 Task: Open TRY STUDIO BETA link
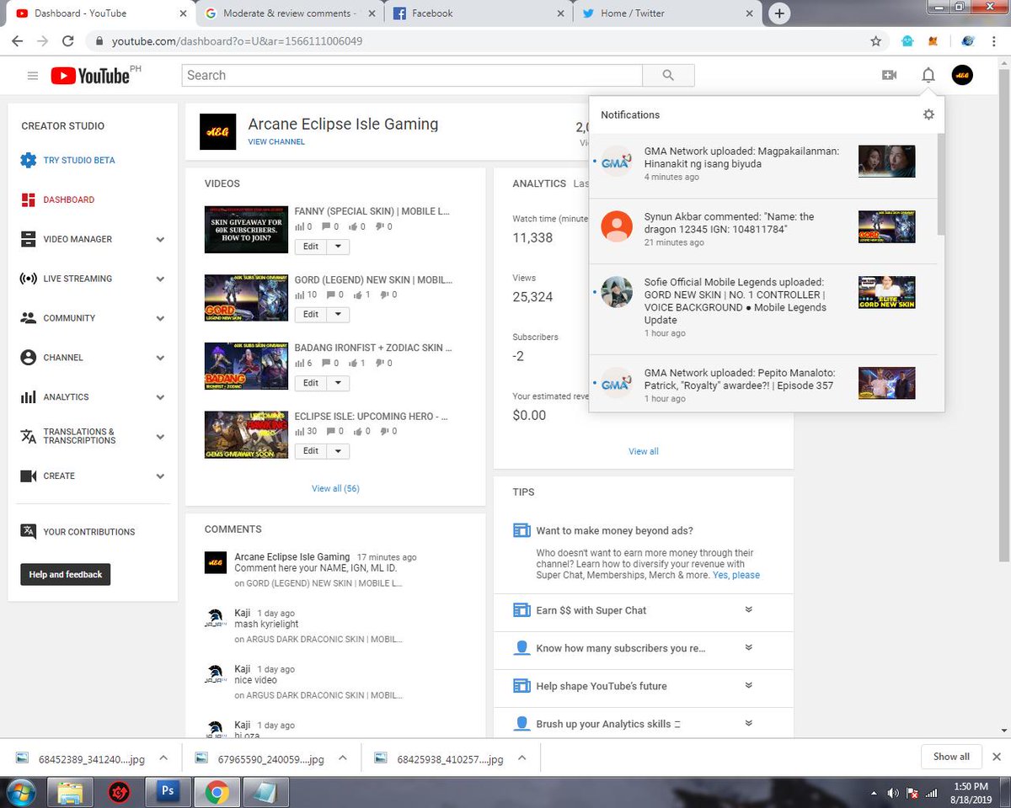pos(79,161)
